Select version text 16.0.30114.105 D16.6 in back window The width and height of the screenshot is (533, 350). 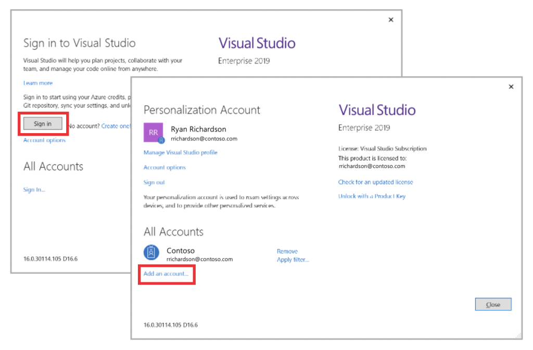click(x=50, y=258)
